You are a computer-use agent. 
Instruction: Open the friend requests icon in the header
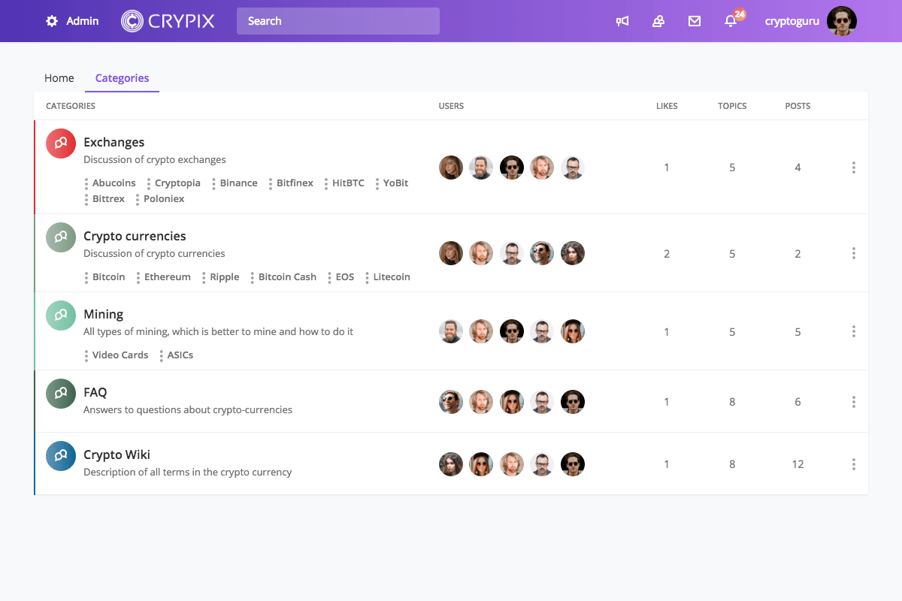coord(658,21)
